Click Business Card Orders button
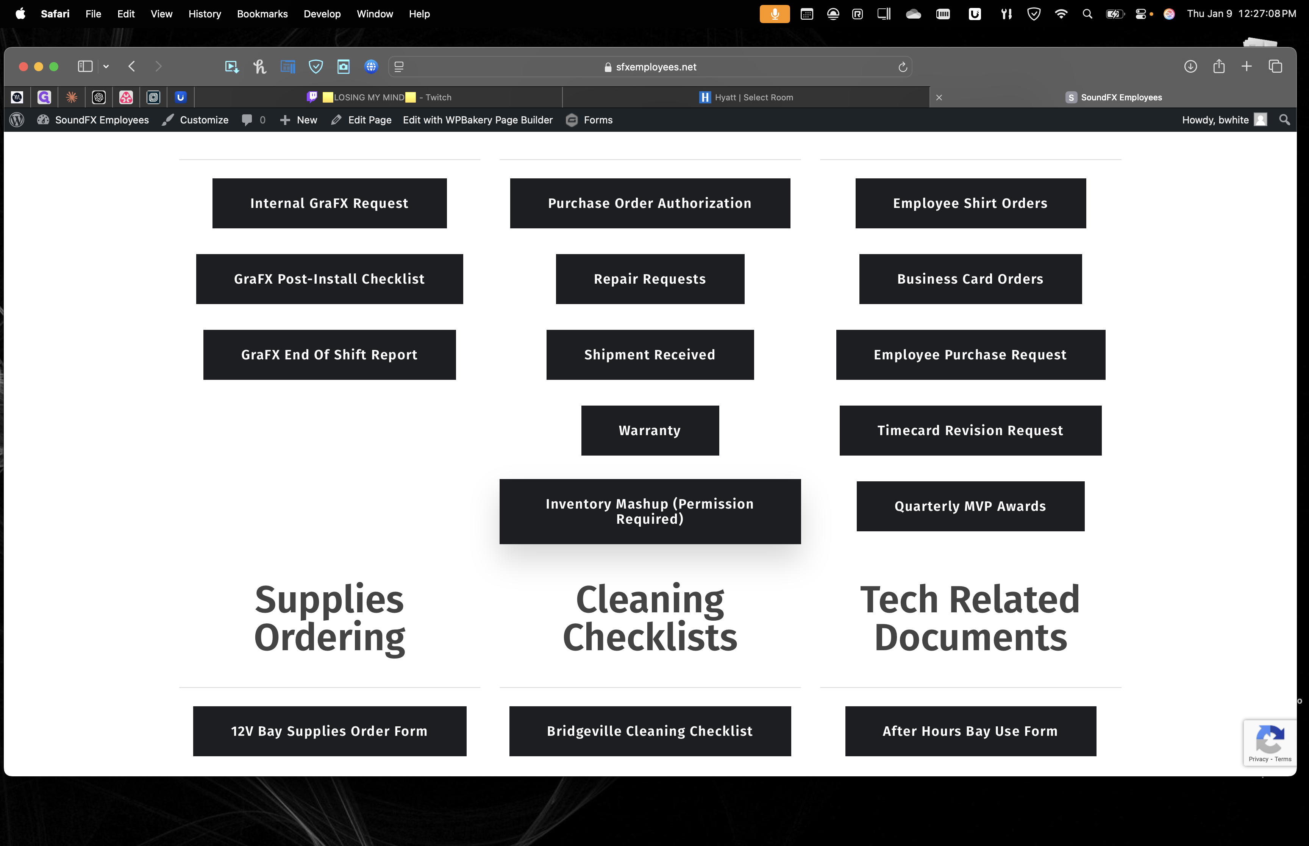Screen dimensions: 1309x846 971,279
